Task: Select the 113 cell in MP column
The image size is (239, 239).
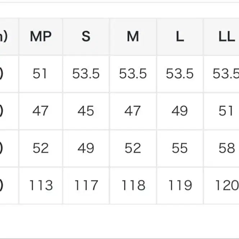Action: click(41, 185)
